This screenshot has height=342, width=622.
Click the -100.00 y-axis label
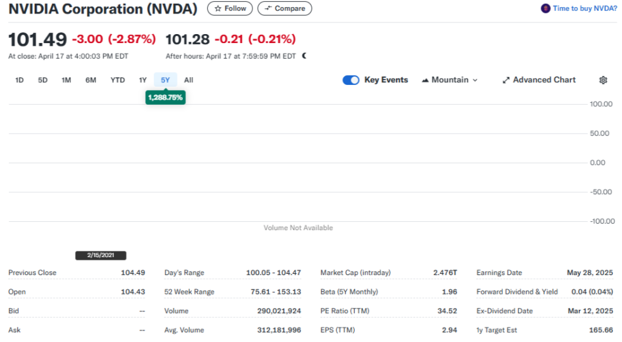click(x=602, y=221)
